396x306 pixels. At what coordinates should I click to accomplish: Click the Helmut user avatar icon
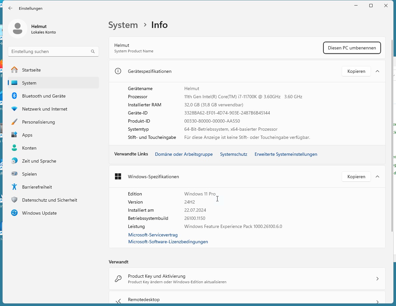(x=18, y=29)
